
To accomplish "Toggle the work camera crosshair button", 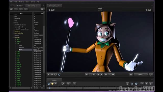I will click(131, 74).
